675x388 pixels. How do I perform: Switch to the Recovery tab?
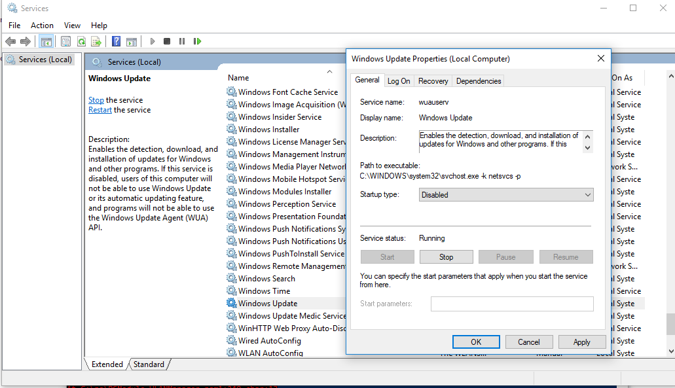pos(433,80)
